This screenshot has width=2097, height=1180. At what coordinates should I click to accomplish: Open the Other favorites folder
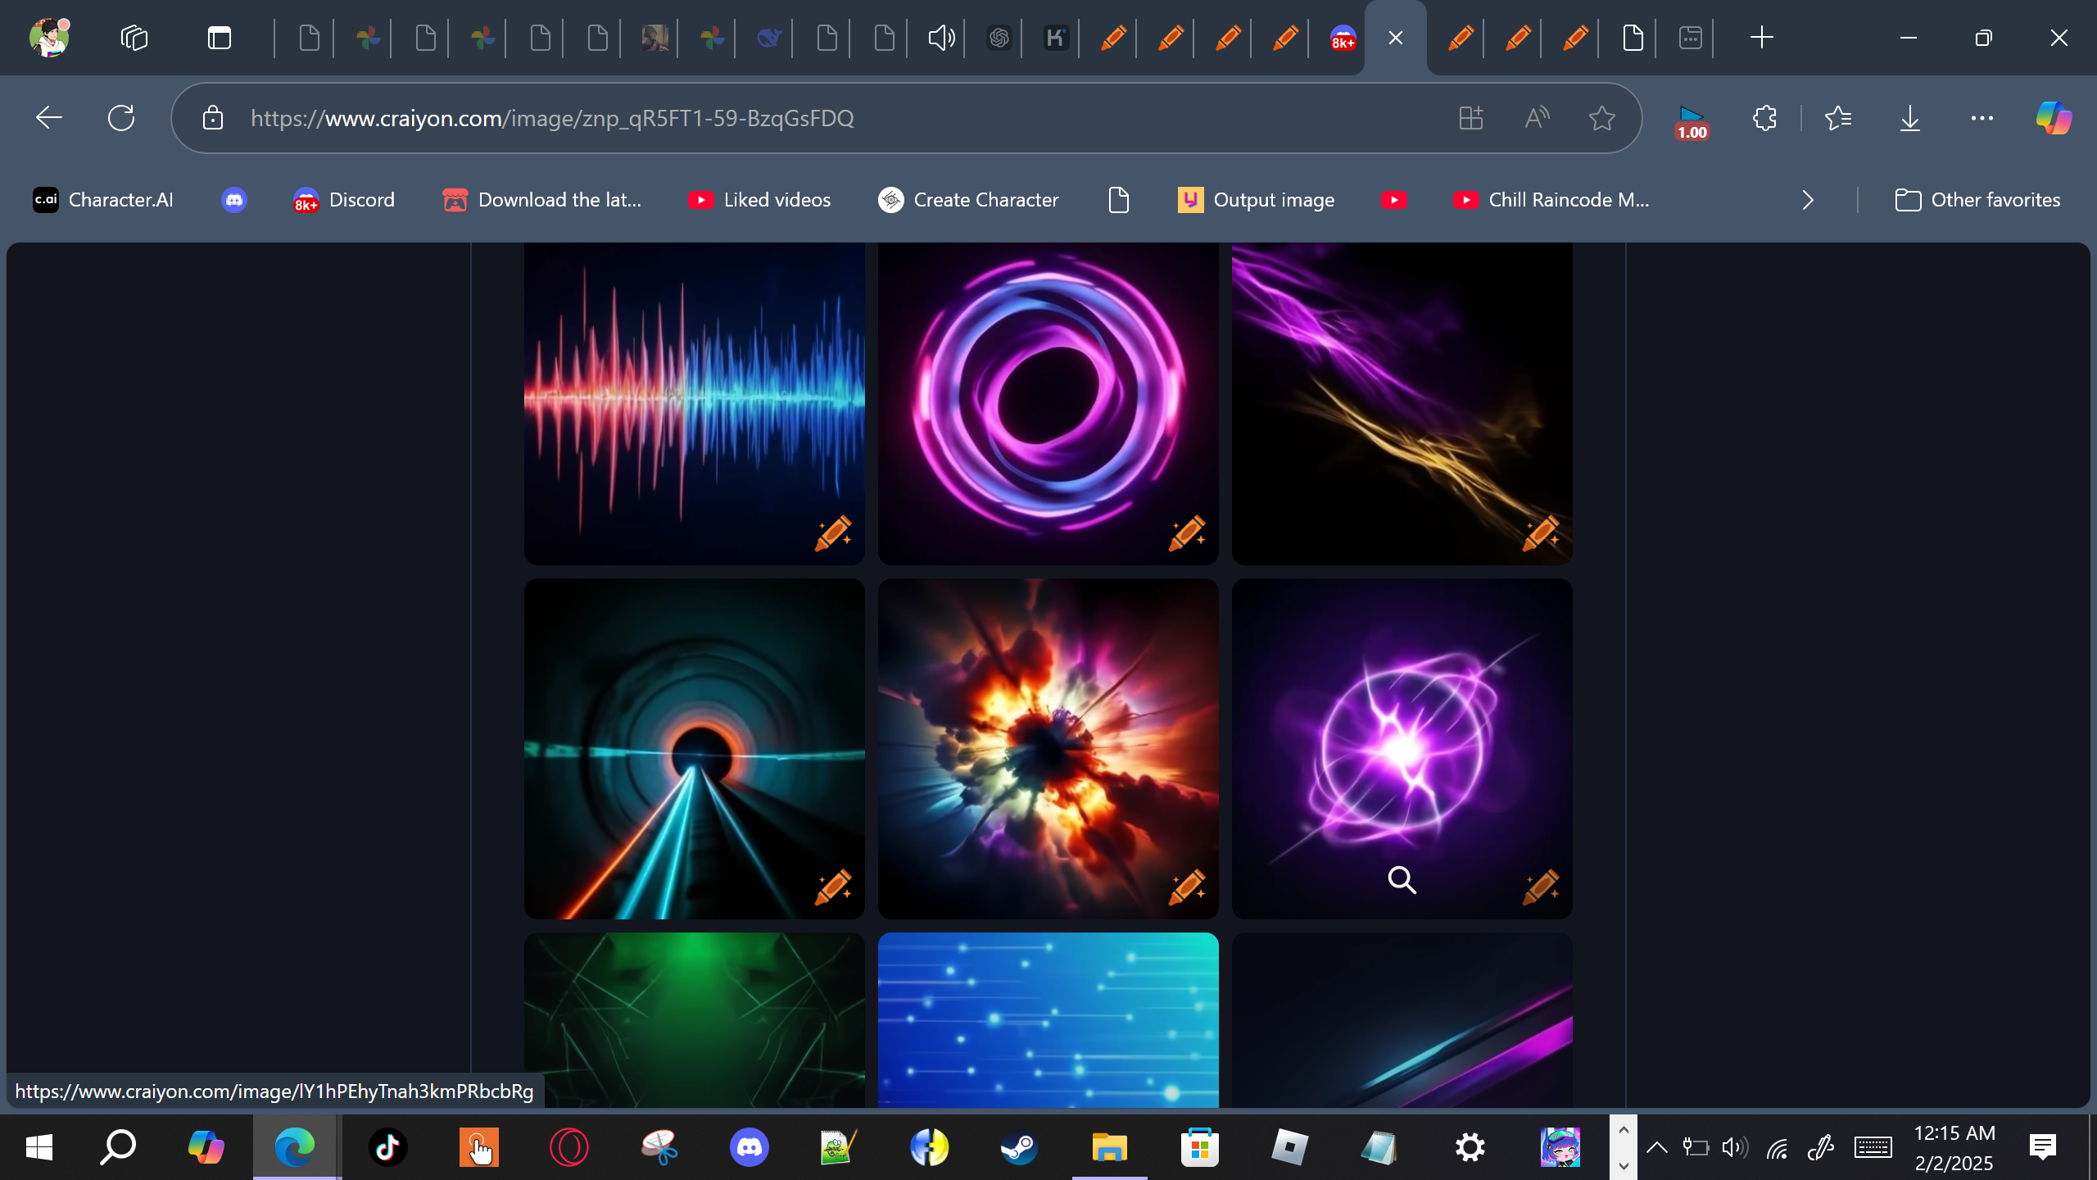pyautogui.click(x=1977, y=200)
